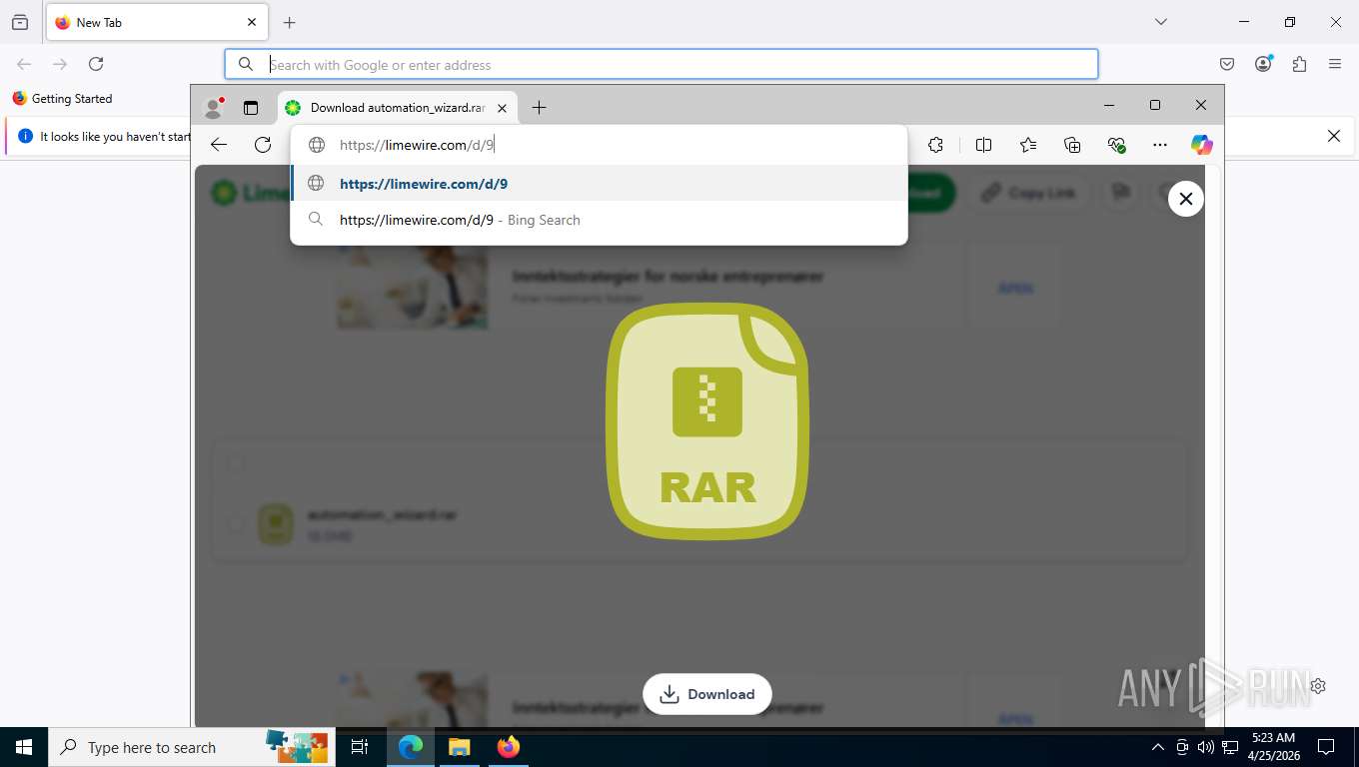The width and height of the screenshot is (1359, 767).
Task: Select the Firefox New Tab tab
Action: 156,22
